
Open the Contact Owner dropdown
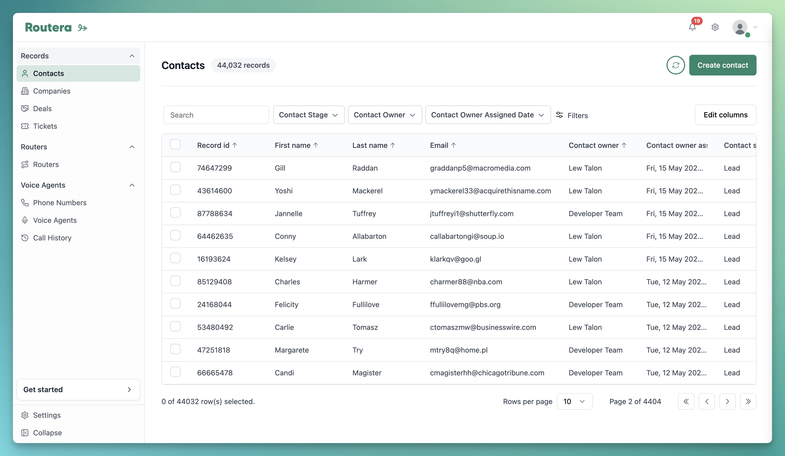pos(385,115)
